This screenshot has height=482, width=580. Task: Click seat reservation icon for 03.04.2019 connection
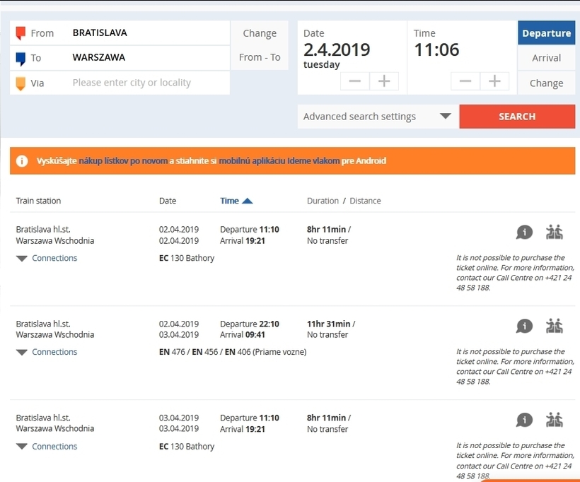pos(554,420)
